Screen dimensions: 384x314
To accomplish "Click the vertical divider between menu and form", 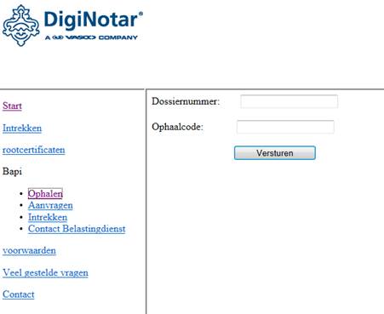I will click(x=146, y=202).
